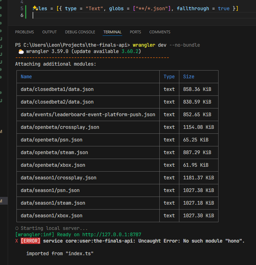Click data/openbeta/psn.json entry
This screenshot has height=265, width=256.
51,140
